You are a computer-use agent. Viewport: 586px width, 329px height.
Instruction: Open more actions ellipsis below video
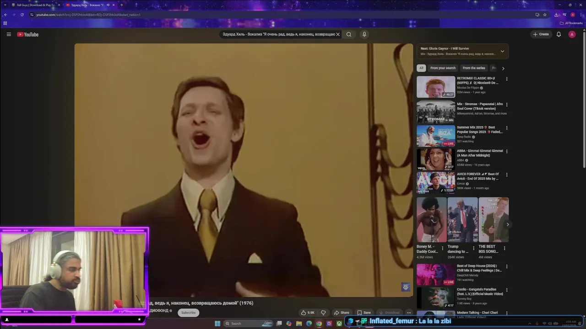pos(409,313)
